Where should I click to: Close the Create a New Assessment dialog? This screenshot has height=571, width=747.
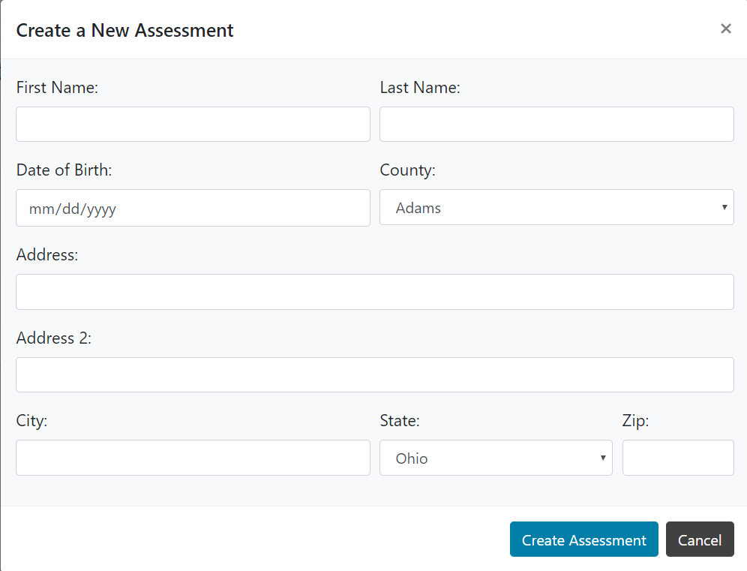(725, 29)
